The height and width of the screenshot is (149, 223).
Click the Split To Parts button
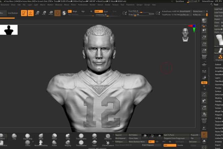[x=176, y=135]
